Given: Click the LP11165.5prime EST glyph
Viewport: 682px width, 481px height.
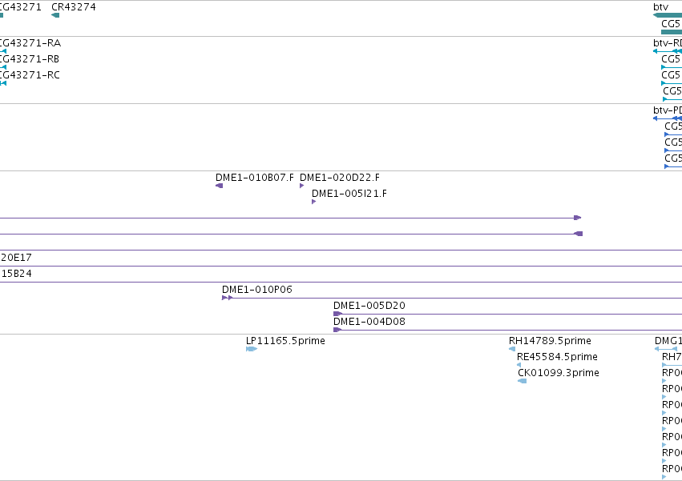Looking at the screenshot, I should [252, 349].
